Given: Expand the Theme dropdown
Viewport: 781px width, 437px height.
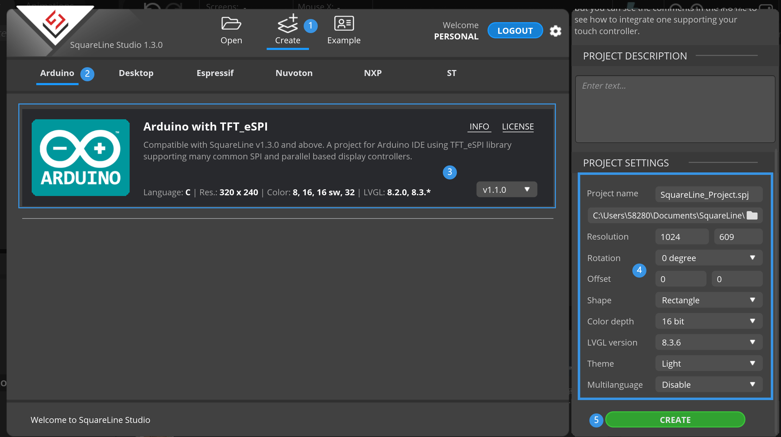Looking at the screenshot, I should (x=709, y=363).
